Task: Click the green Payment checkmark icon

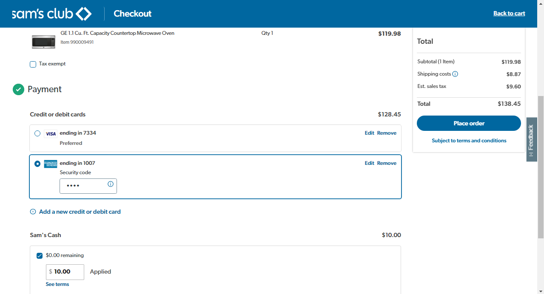Action: (18, 89)
